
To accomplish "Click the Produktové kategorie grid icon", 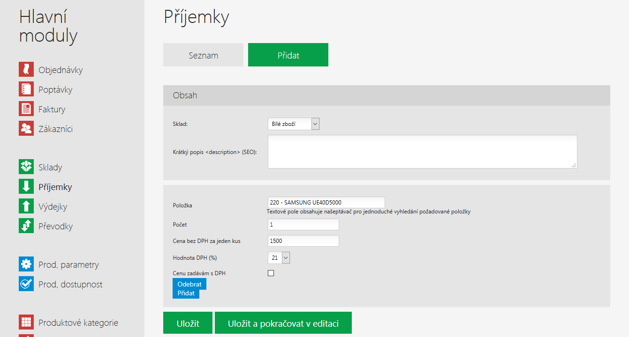I will pos(26,322).
